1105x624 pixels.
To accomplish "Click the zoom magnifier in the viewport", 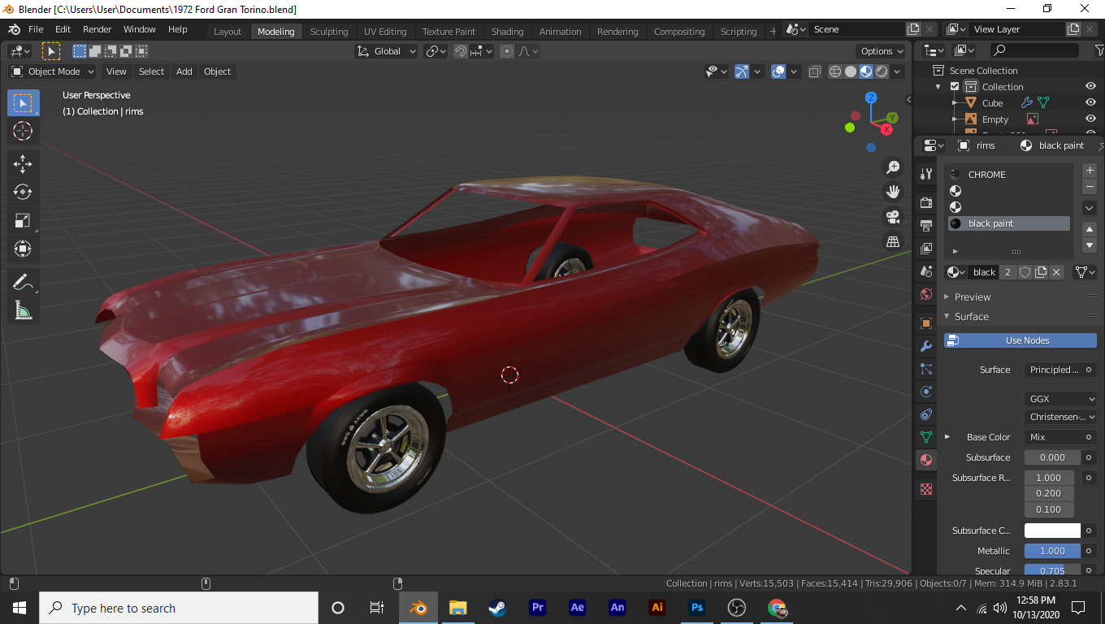I will click(893, 167).
